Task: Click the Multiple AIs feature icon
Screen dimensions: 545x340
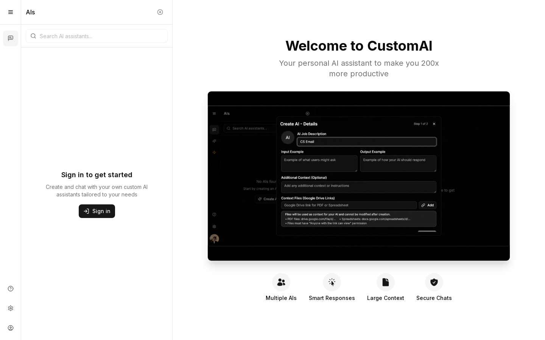Action: click(281, 282)
